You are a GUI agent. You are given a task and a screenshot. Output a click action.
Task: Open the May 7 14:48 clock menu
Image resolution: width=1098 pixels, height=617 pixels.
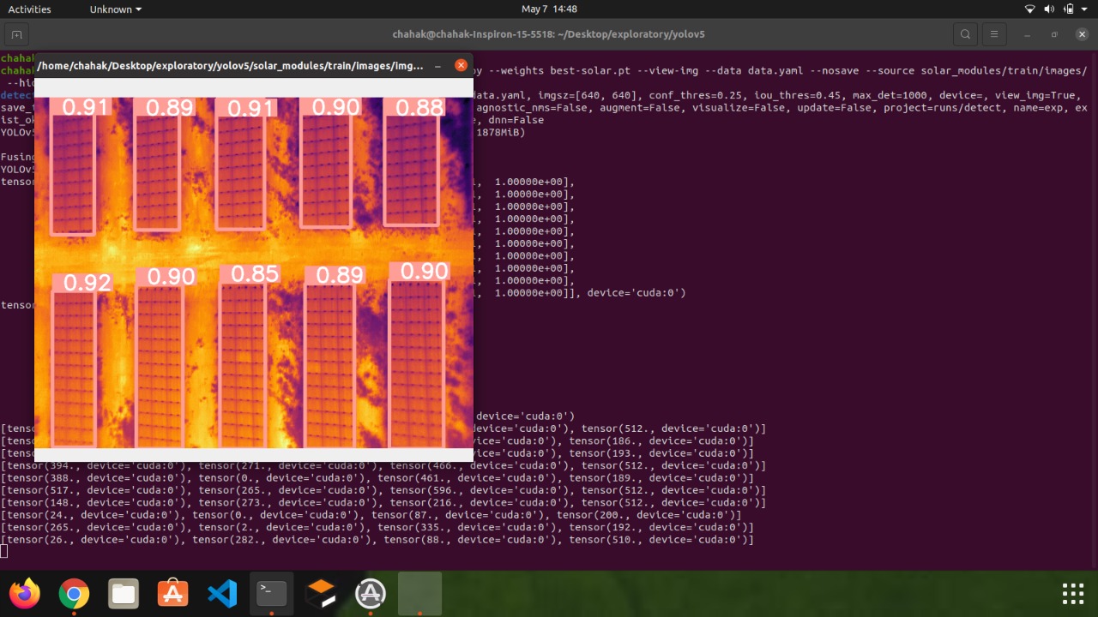(549, 9)
